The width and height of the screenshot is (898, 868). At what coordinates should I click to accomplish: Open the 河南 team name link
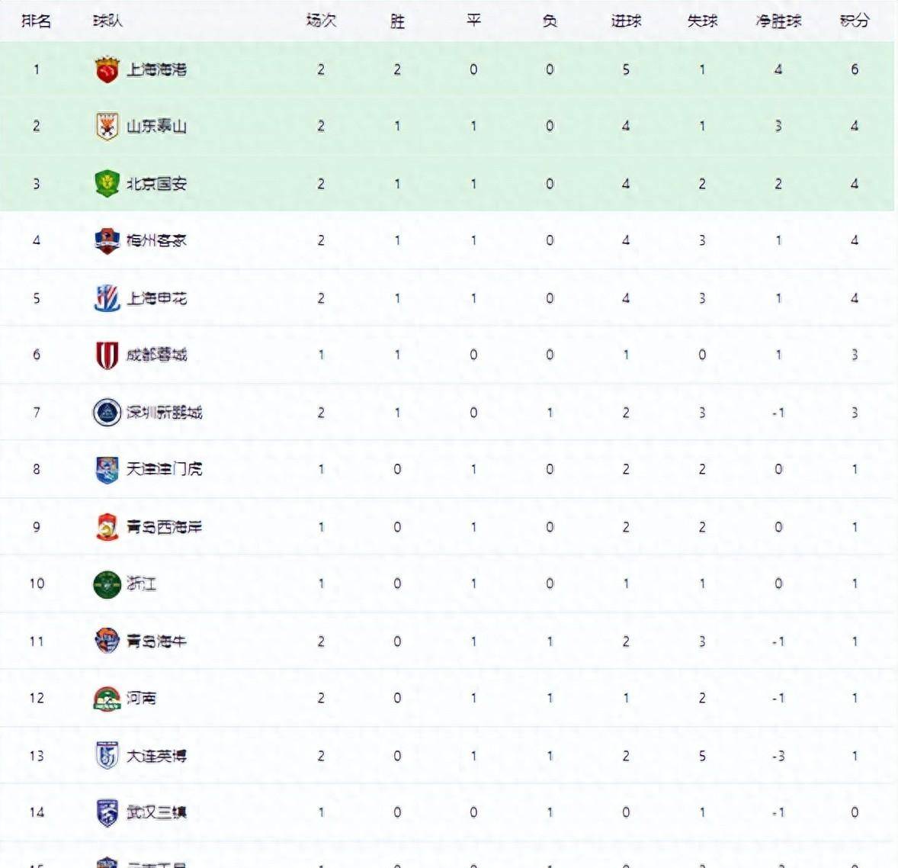coord(141,699)
